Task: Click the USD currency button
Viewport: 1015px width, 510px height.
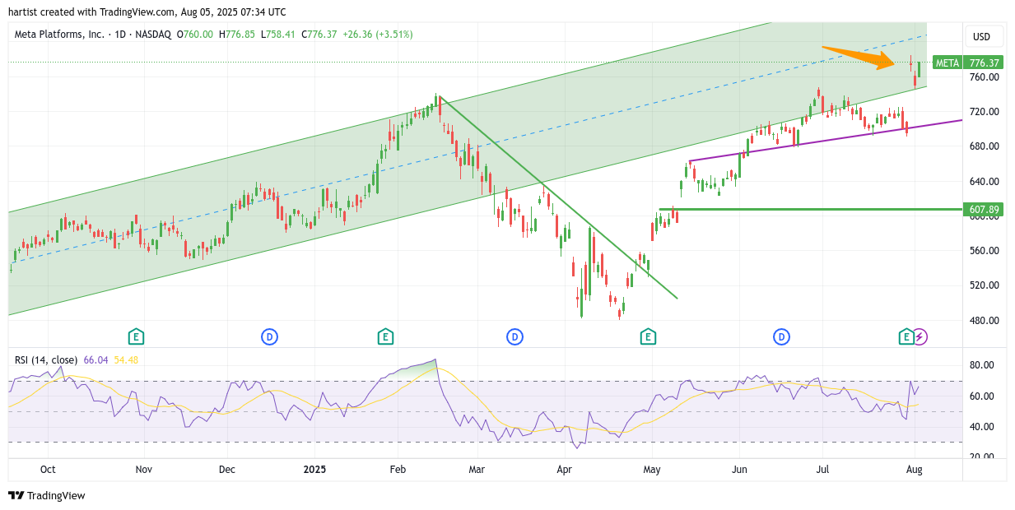Action: (x=982, y=36)
